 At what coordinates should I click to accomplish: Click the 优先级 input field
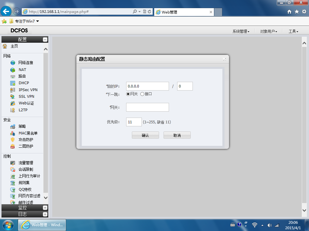click(x=134, y=122)
